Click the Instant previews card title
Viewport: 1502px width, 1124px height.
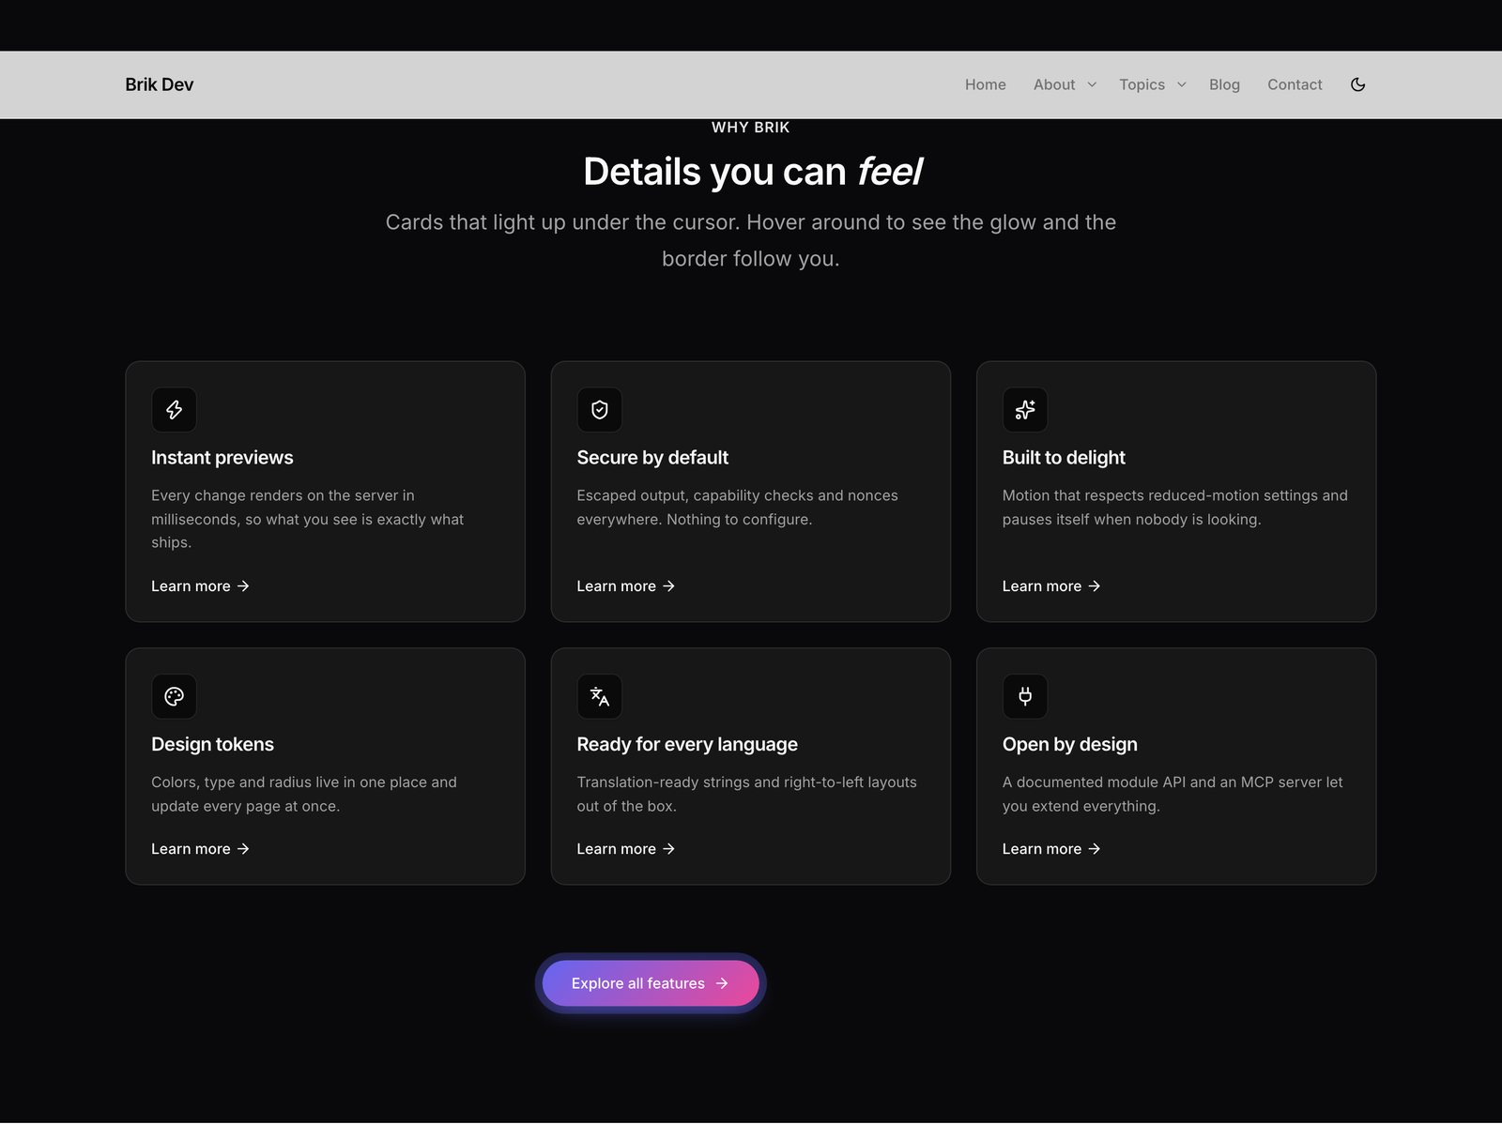[222, 458]
